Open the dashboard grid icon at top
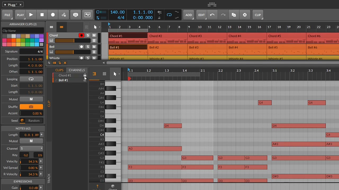339x190 pixels. [212, 4]
